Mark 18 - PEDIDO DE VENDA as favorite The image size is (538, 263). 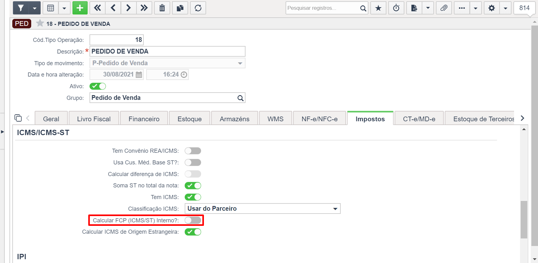(40, 23)
